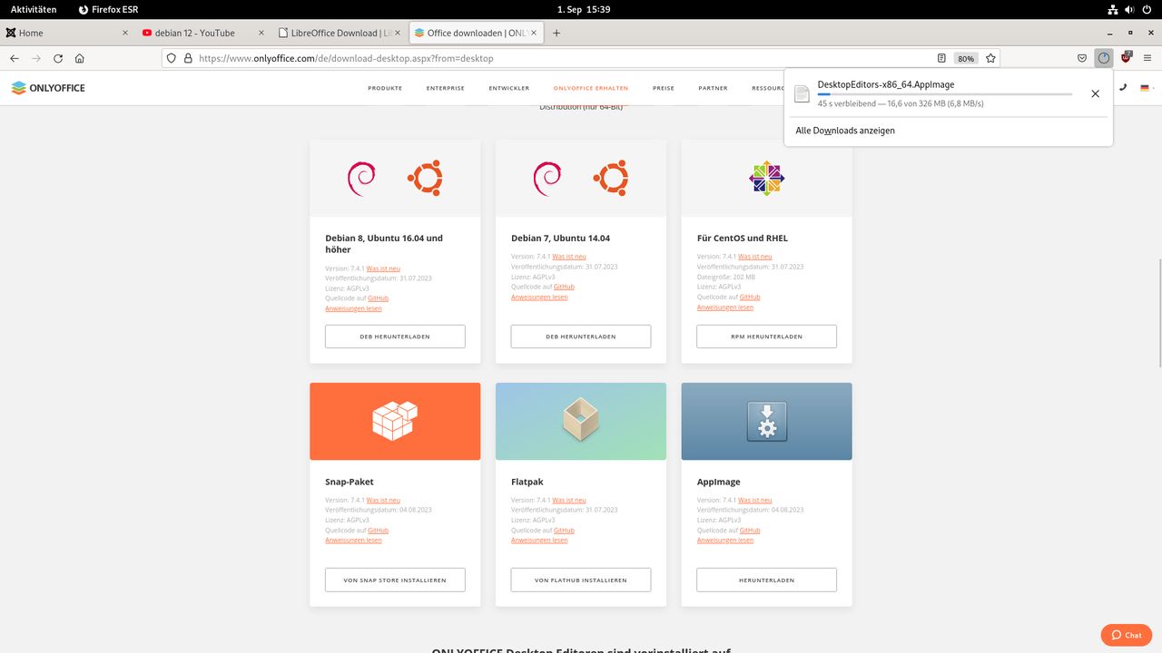
Task: Reload the current page
Action: coord(58,58)
